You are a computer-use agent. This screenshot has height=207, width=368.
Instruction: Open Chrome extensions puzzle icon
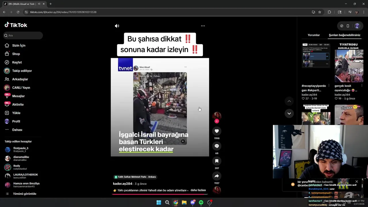click(x=329, y=12)
